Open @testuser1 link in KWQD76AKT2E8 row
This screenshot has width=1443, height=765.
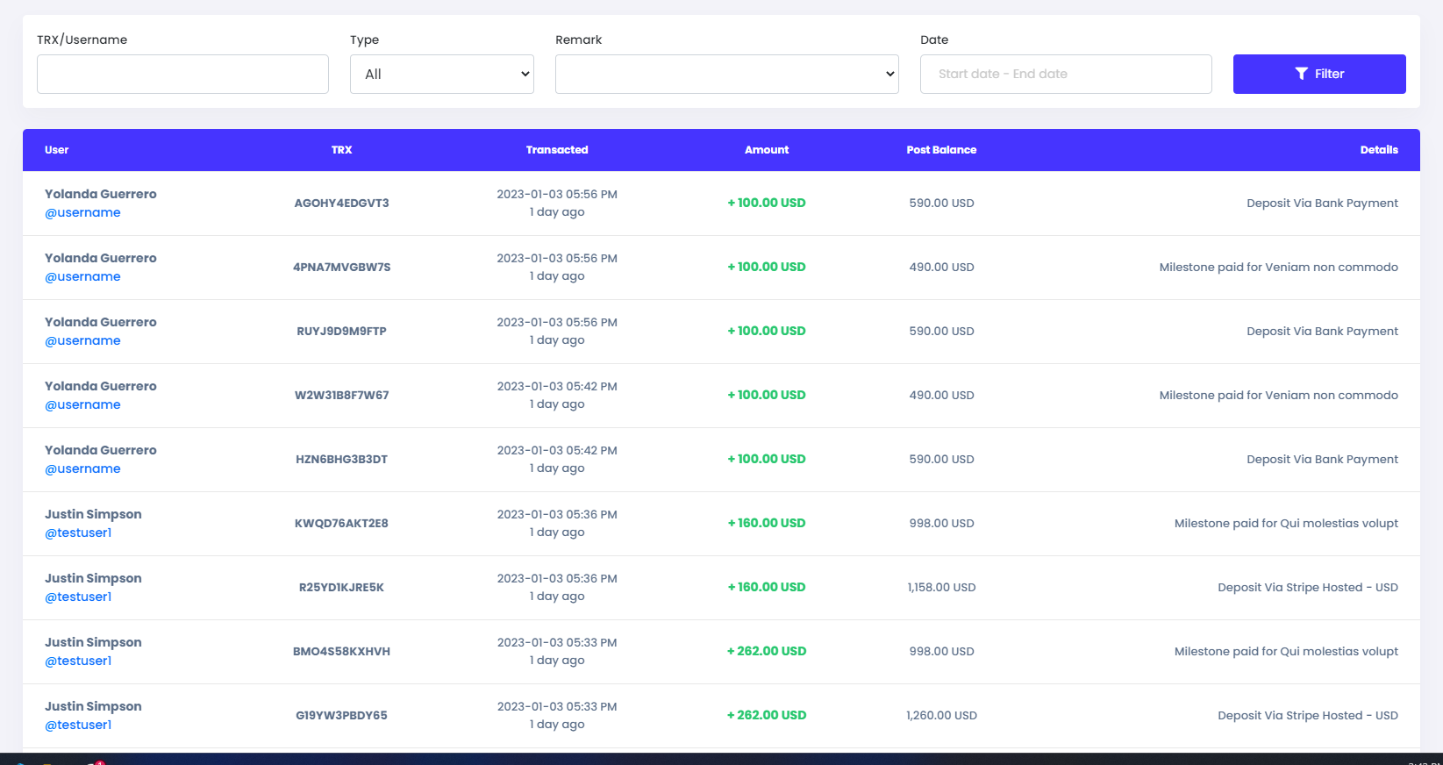pos(78,533)
